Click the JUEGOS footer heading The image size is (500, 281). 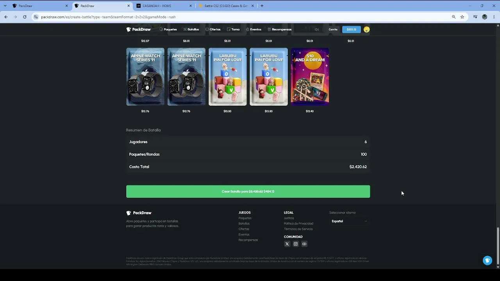click(245, 213)
